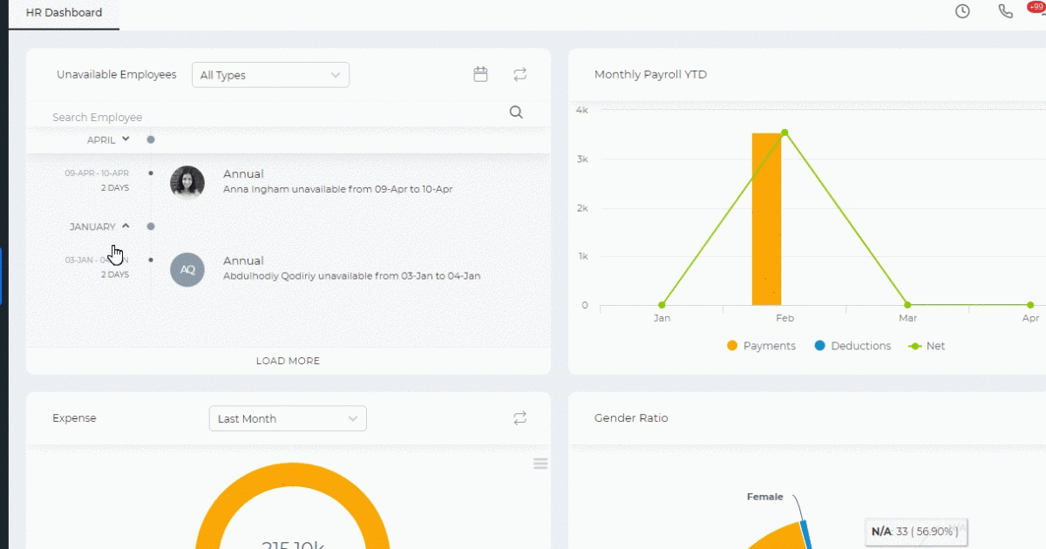Click the orange February payments bar
1046x549 pixels.
pyautogui.click(x=767, y=219)
